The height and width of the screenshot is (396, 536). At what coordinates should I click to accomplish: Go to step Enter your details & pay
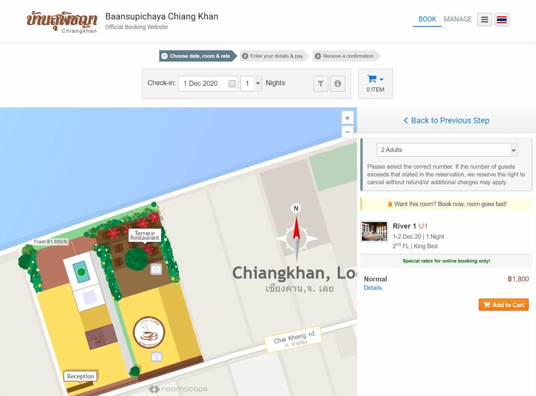[x=275, y=56]
